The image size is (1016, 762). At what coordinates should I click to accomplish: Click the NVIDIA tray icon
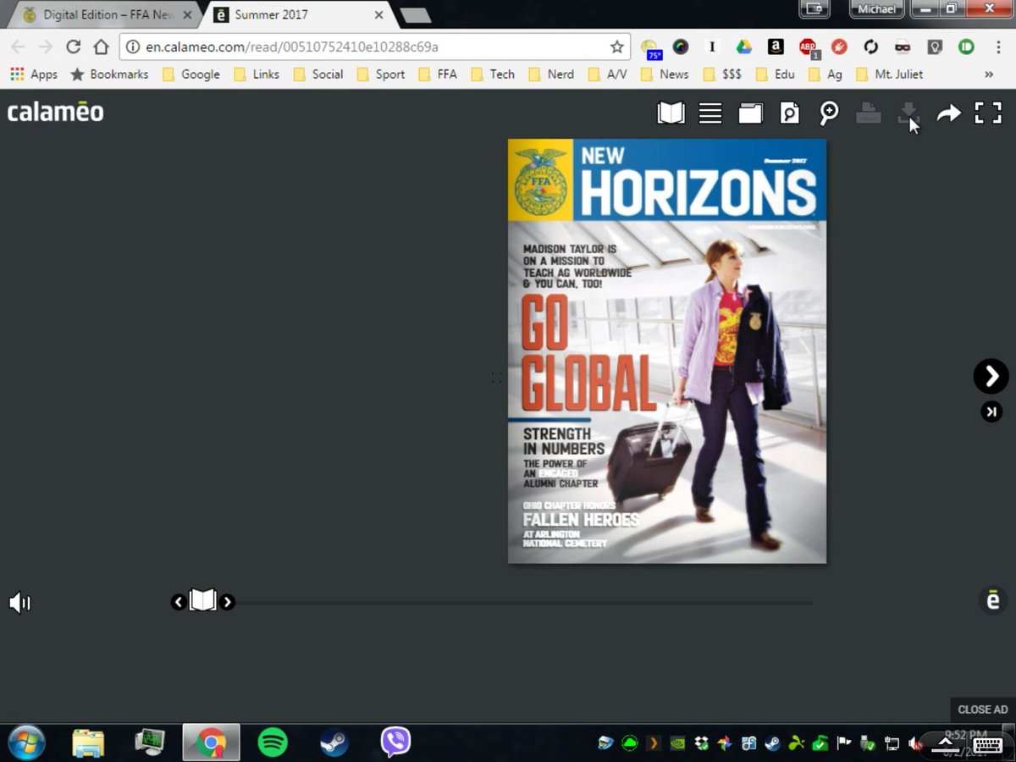(x=677, y=743)
